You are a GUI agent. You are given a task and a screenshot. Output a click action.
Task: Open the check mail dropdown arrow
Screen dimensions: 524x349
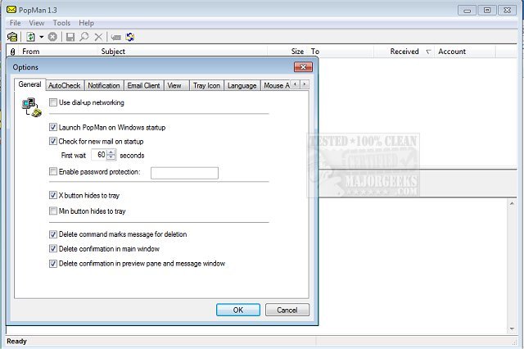click(x=42, y=37)
